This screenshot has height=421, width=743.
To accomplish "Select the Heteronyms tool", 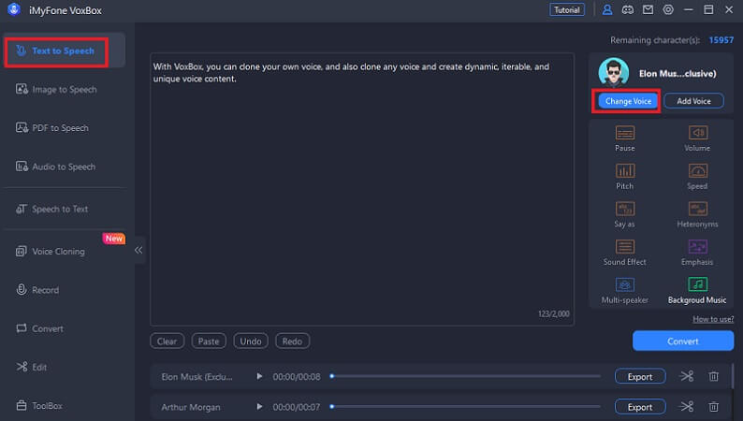I will 697,214.
